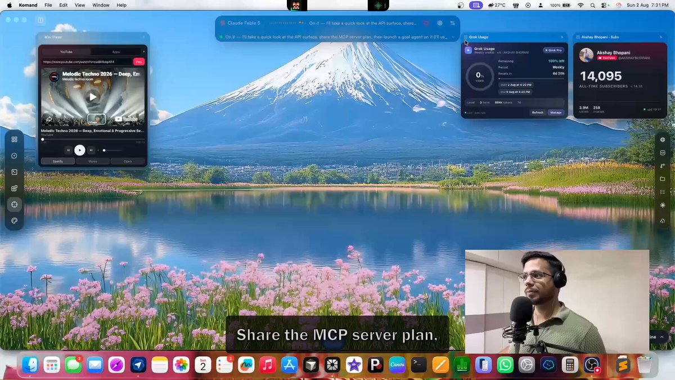This screenshot has height=380, width=675.
Task: Open the widgets icon in left sidebar
Action: [x=15, y=188]
